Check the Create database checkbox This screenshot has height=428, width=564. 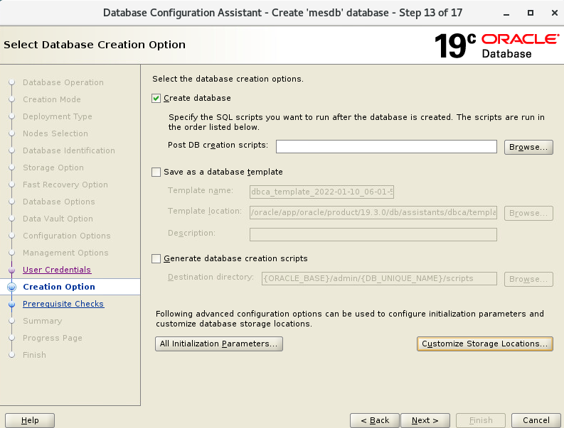tap(156, 98)
